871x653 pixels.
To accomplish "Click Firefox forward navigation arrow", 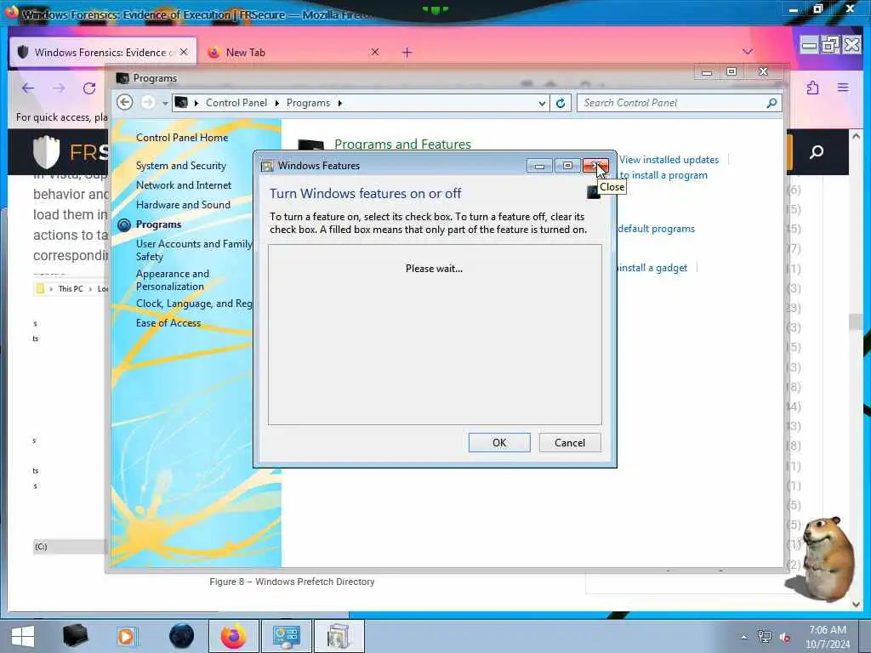I will (x=59, y=88).
